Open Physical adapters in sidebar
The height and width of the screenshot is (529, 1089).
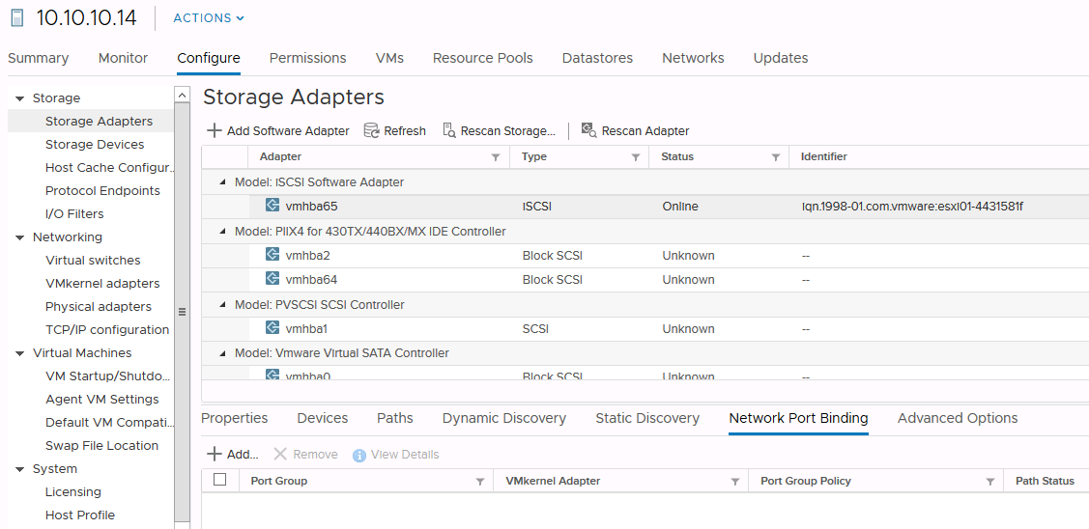pyautogui.click(x=98, y=307)
